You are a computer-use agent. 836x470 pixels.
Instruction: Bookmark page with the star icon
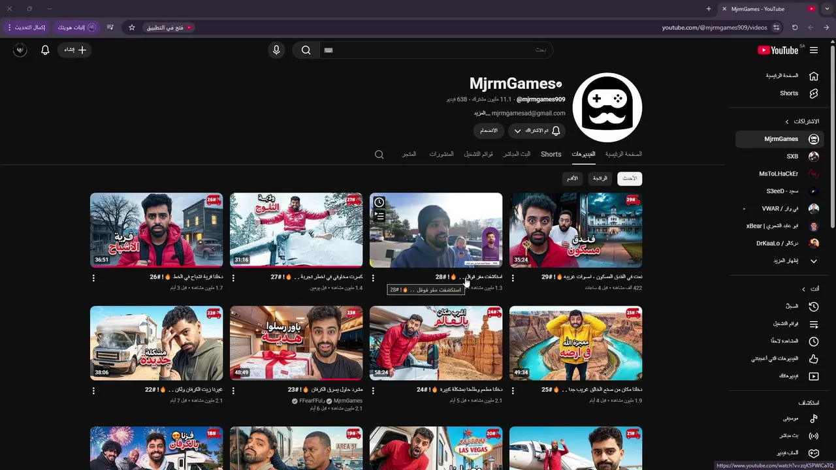132,27
